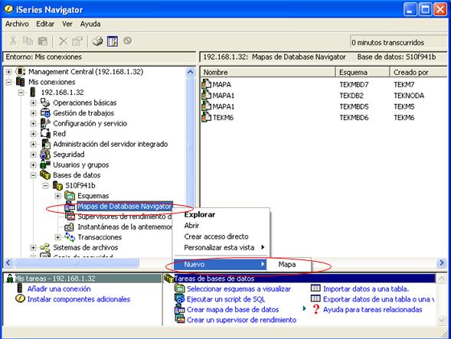This screenshot has width=451, height=339.
Task: Collapse the S10f941b database node
Action: coord(46,185)
